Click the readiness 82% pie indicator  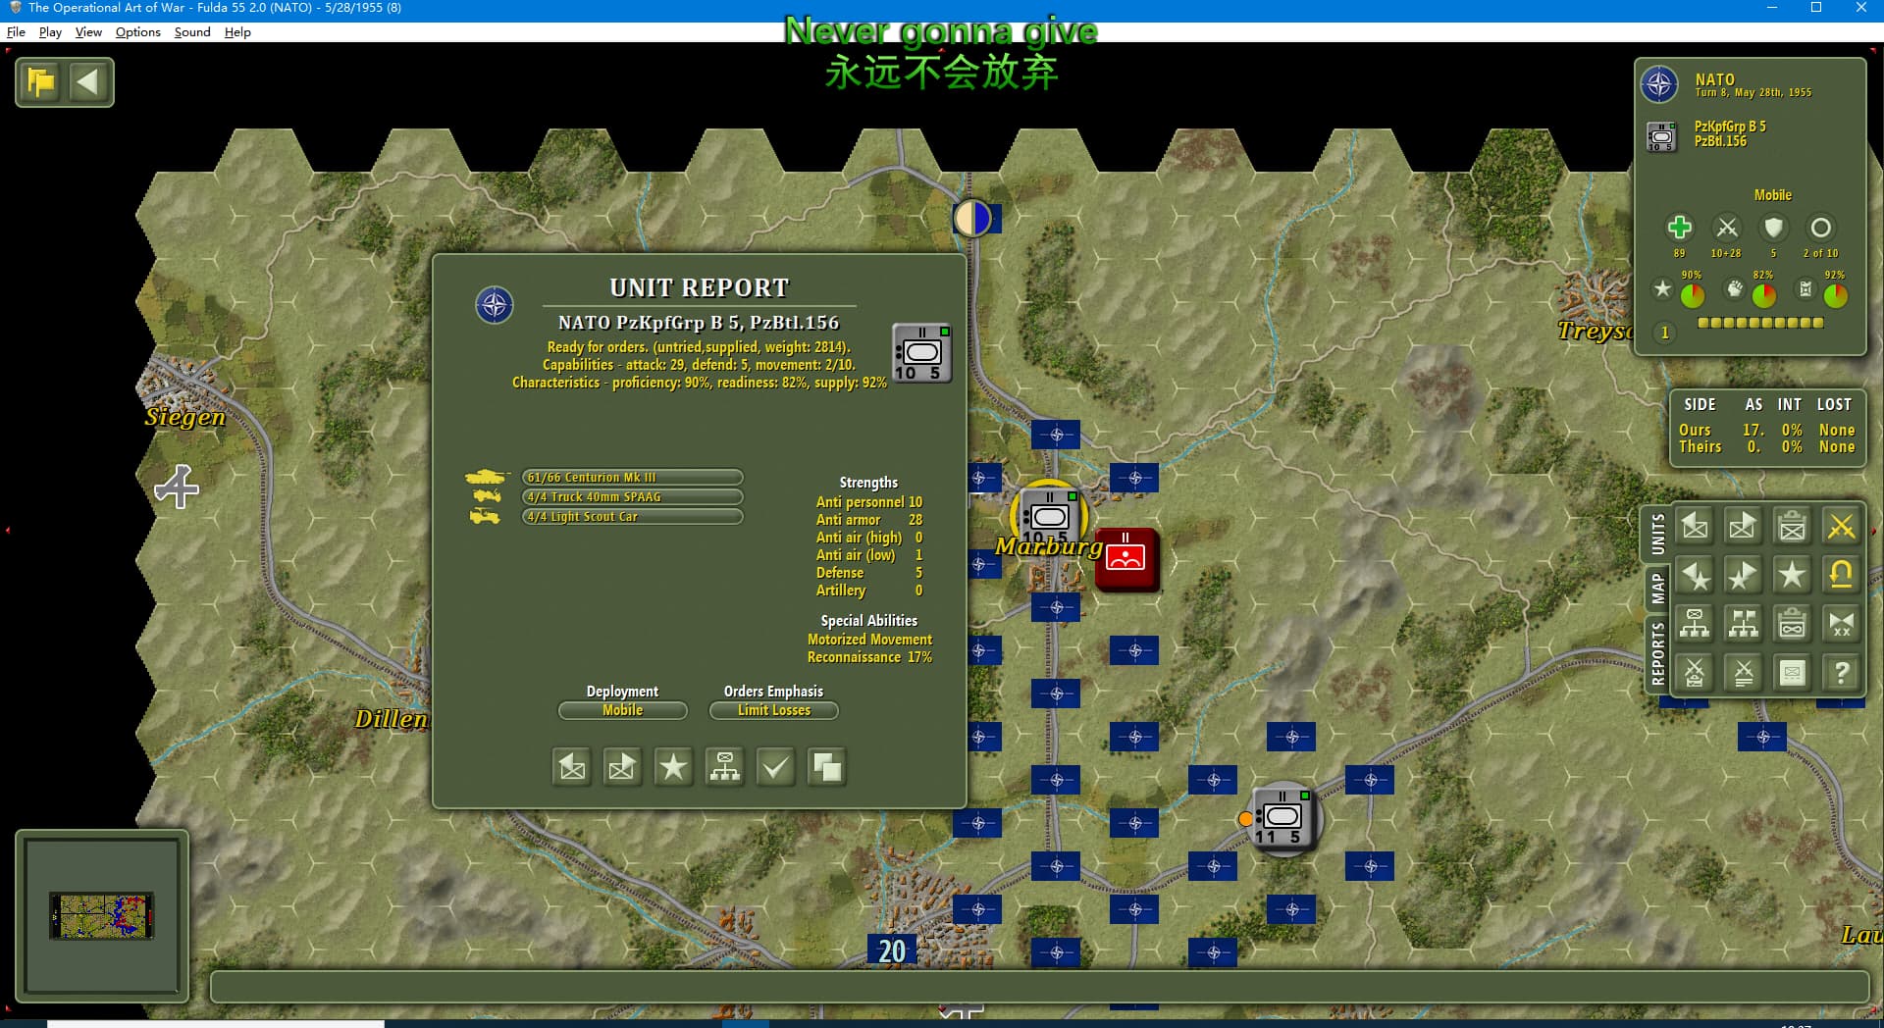(x=1764, y=294)
